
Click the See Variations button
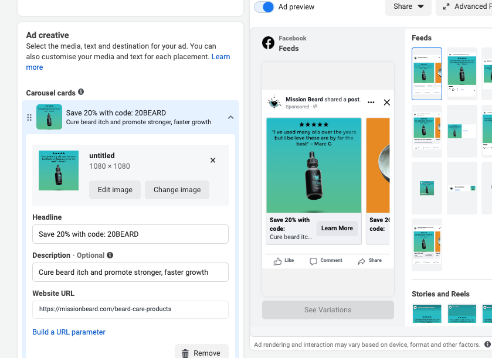[328, 310]
